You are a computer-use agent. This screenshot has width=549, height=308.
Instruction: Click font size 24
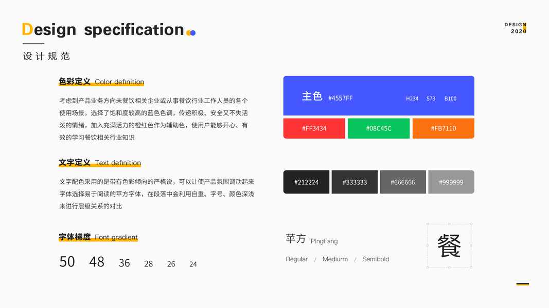point(193,264)
